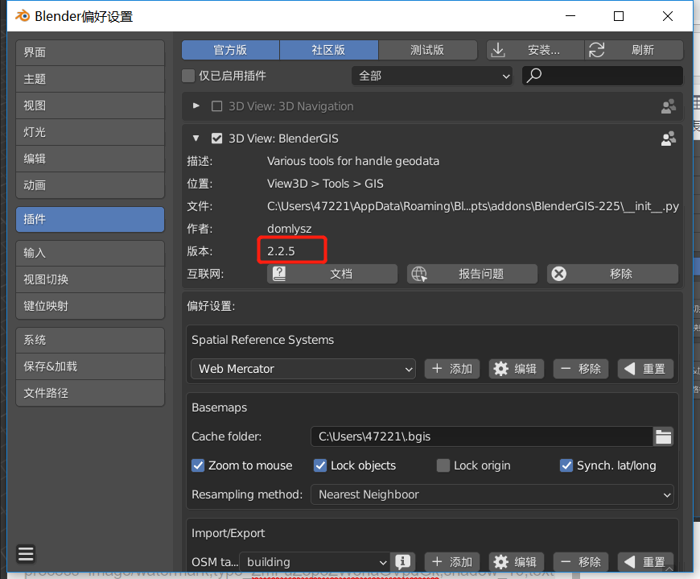700x579 pixels.
Task: Click plus icon to add OSM tag
Action: pyautogui.click(x=437, y=561)
